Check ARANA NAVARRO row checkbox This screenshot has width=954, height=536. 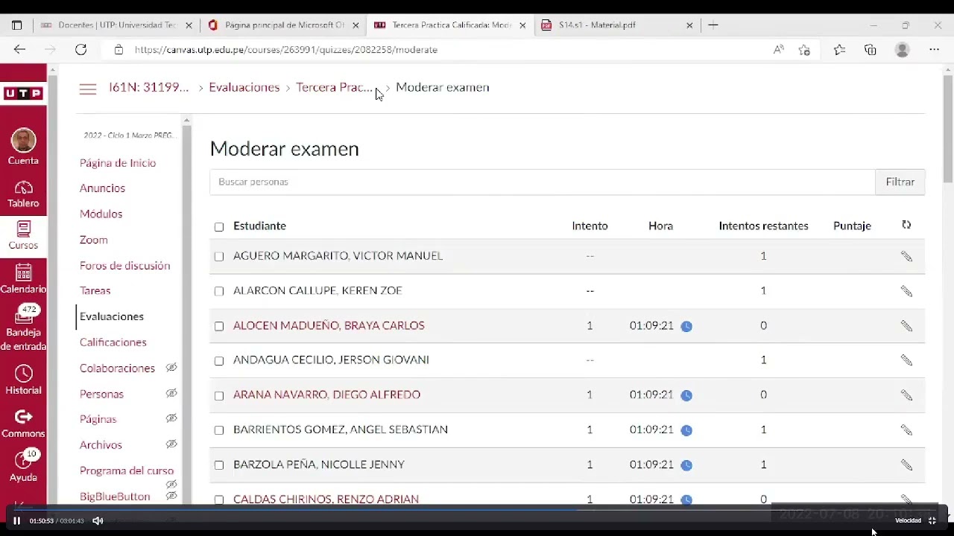click(219, 396)
